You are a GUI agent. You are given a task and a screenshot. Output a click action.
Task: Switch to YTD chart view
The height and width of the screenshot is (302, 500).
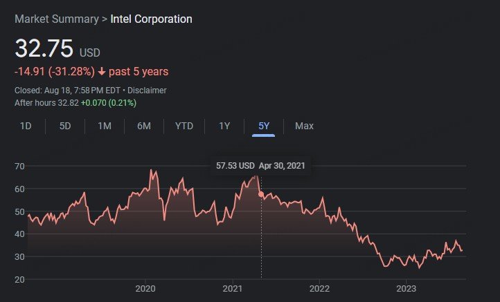184,126
